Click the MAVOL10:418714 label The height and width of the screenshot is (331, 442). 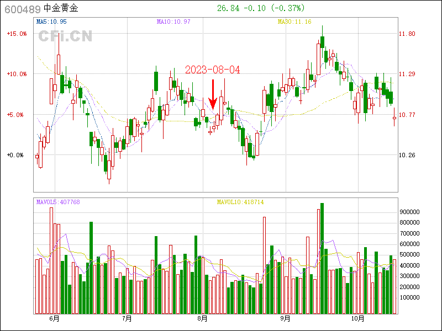(240, 202)
